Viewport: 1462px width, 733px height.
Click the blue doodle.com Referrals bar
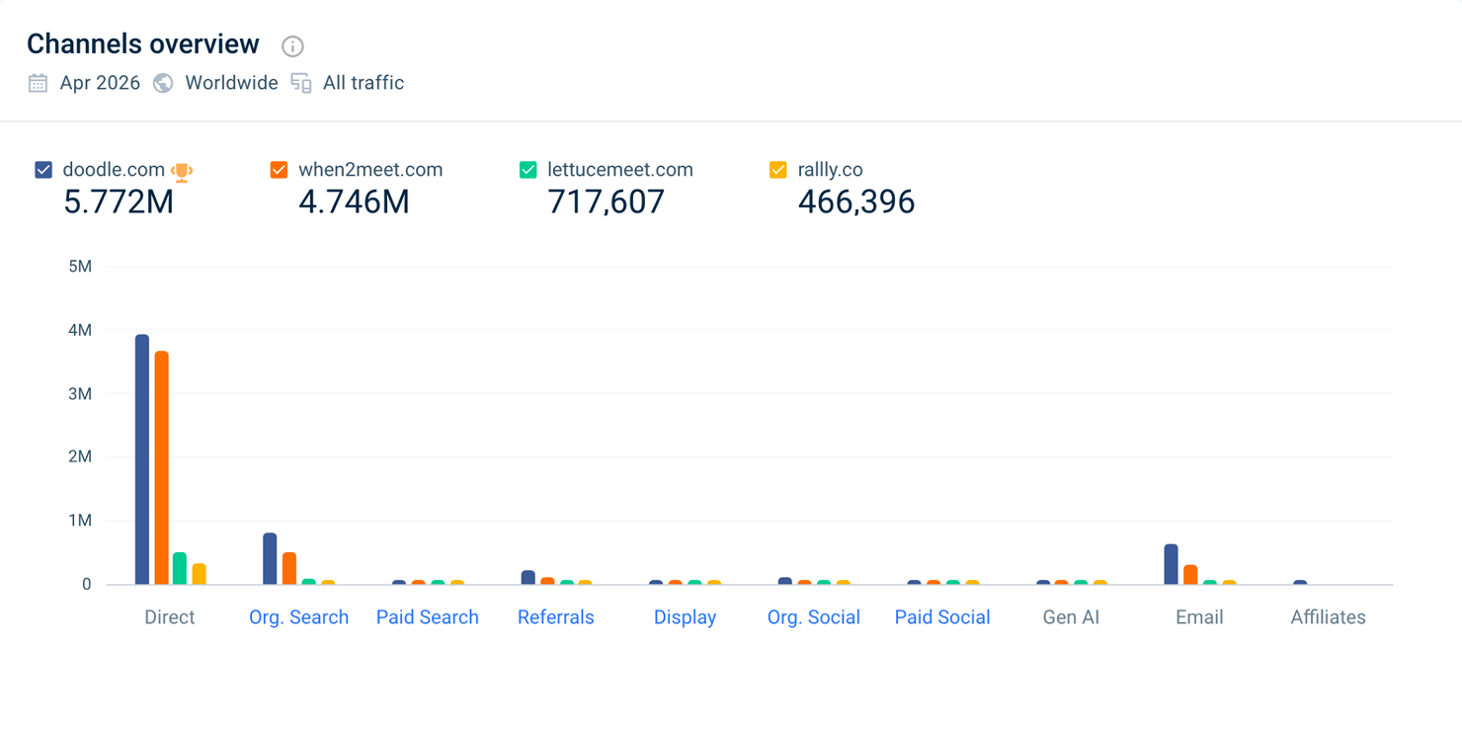pos(528,578)
